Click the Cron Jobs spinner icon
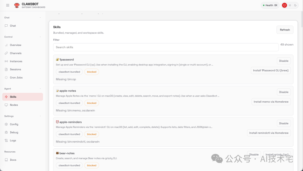 pos(6,78)
